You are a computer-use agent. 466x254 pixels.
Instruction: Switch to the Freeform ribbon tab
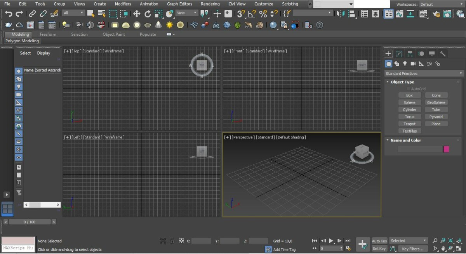[x=48, y=34]
